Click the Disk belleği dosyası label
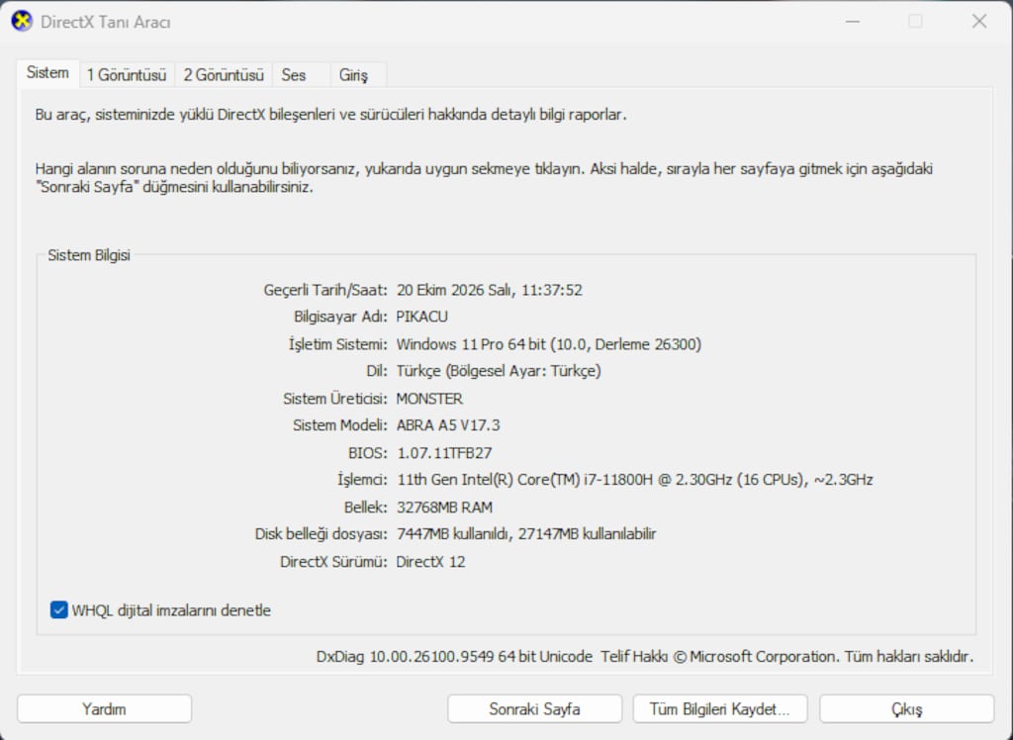This screenshot has height=740, width=1013. 322,534
